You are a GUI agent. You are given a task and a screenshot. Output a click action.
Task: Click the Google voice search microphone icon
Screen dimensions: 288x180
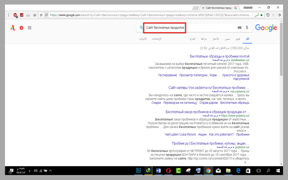(247, 28)
